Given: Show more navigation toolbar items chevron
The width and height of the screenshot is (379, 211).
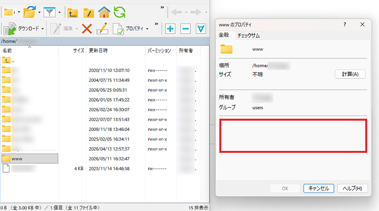Looking at the screenshot, I should tap(162, 8).
